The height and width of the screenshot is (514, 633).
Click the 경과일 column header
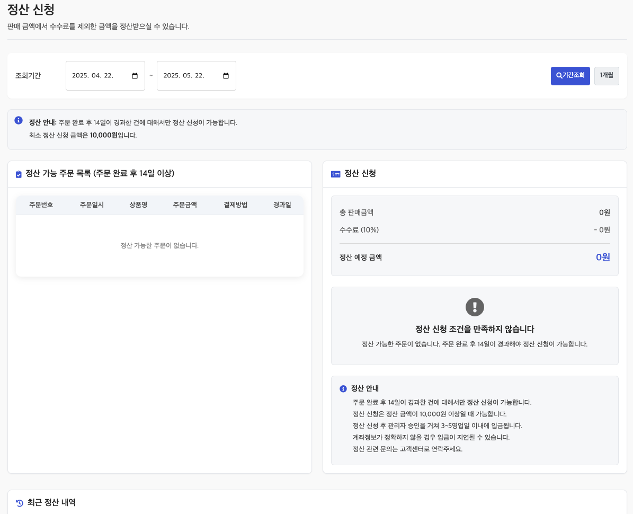pos(282,205)
